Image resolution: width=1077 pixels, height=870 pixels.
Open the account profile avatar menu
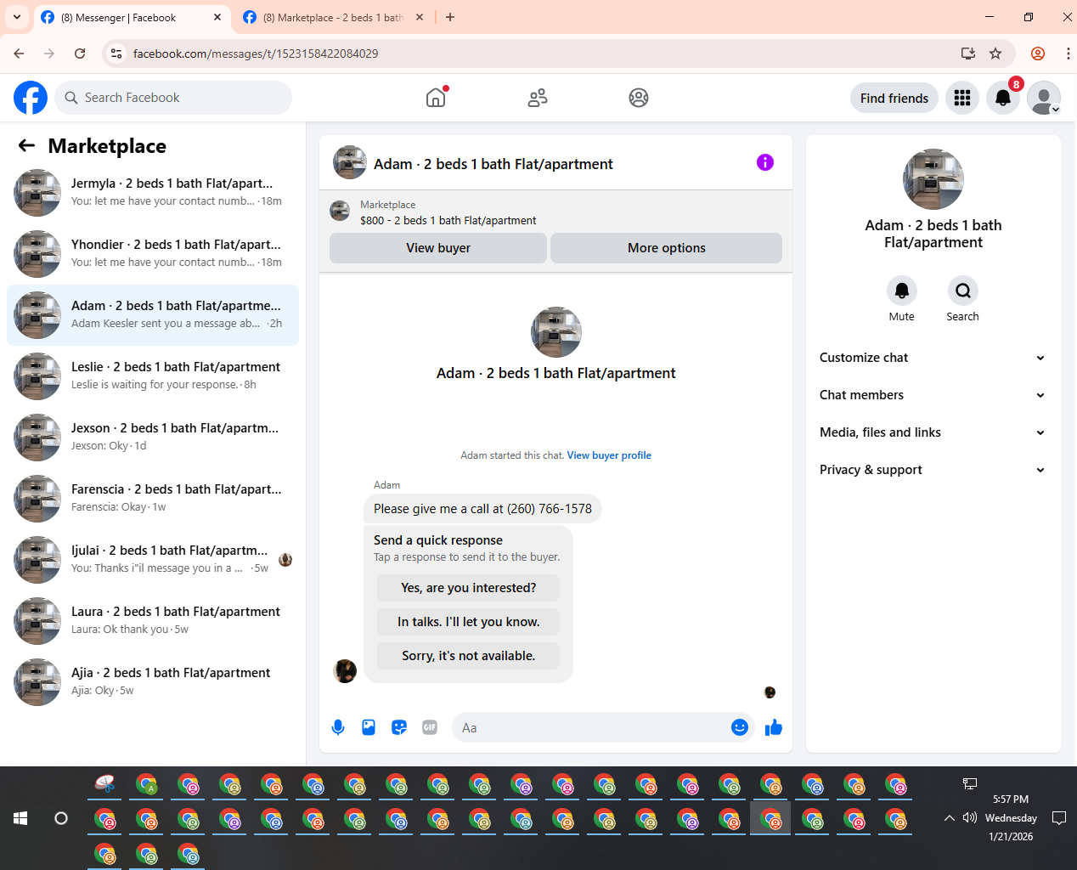(1044, 98)
